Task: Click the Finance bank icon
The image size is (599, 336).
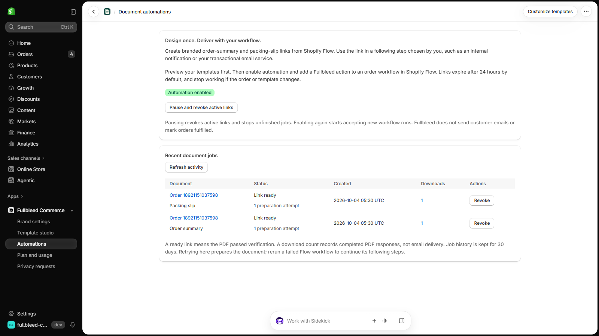Action: click(x=11, y=133)
